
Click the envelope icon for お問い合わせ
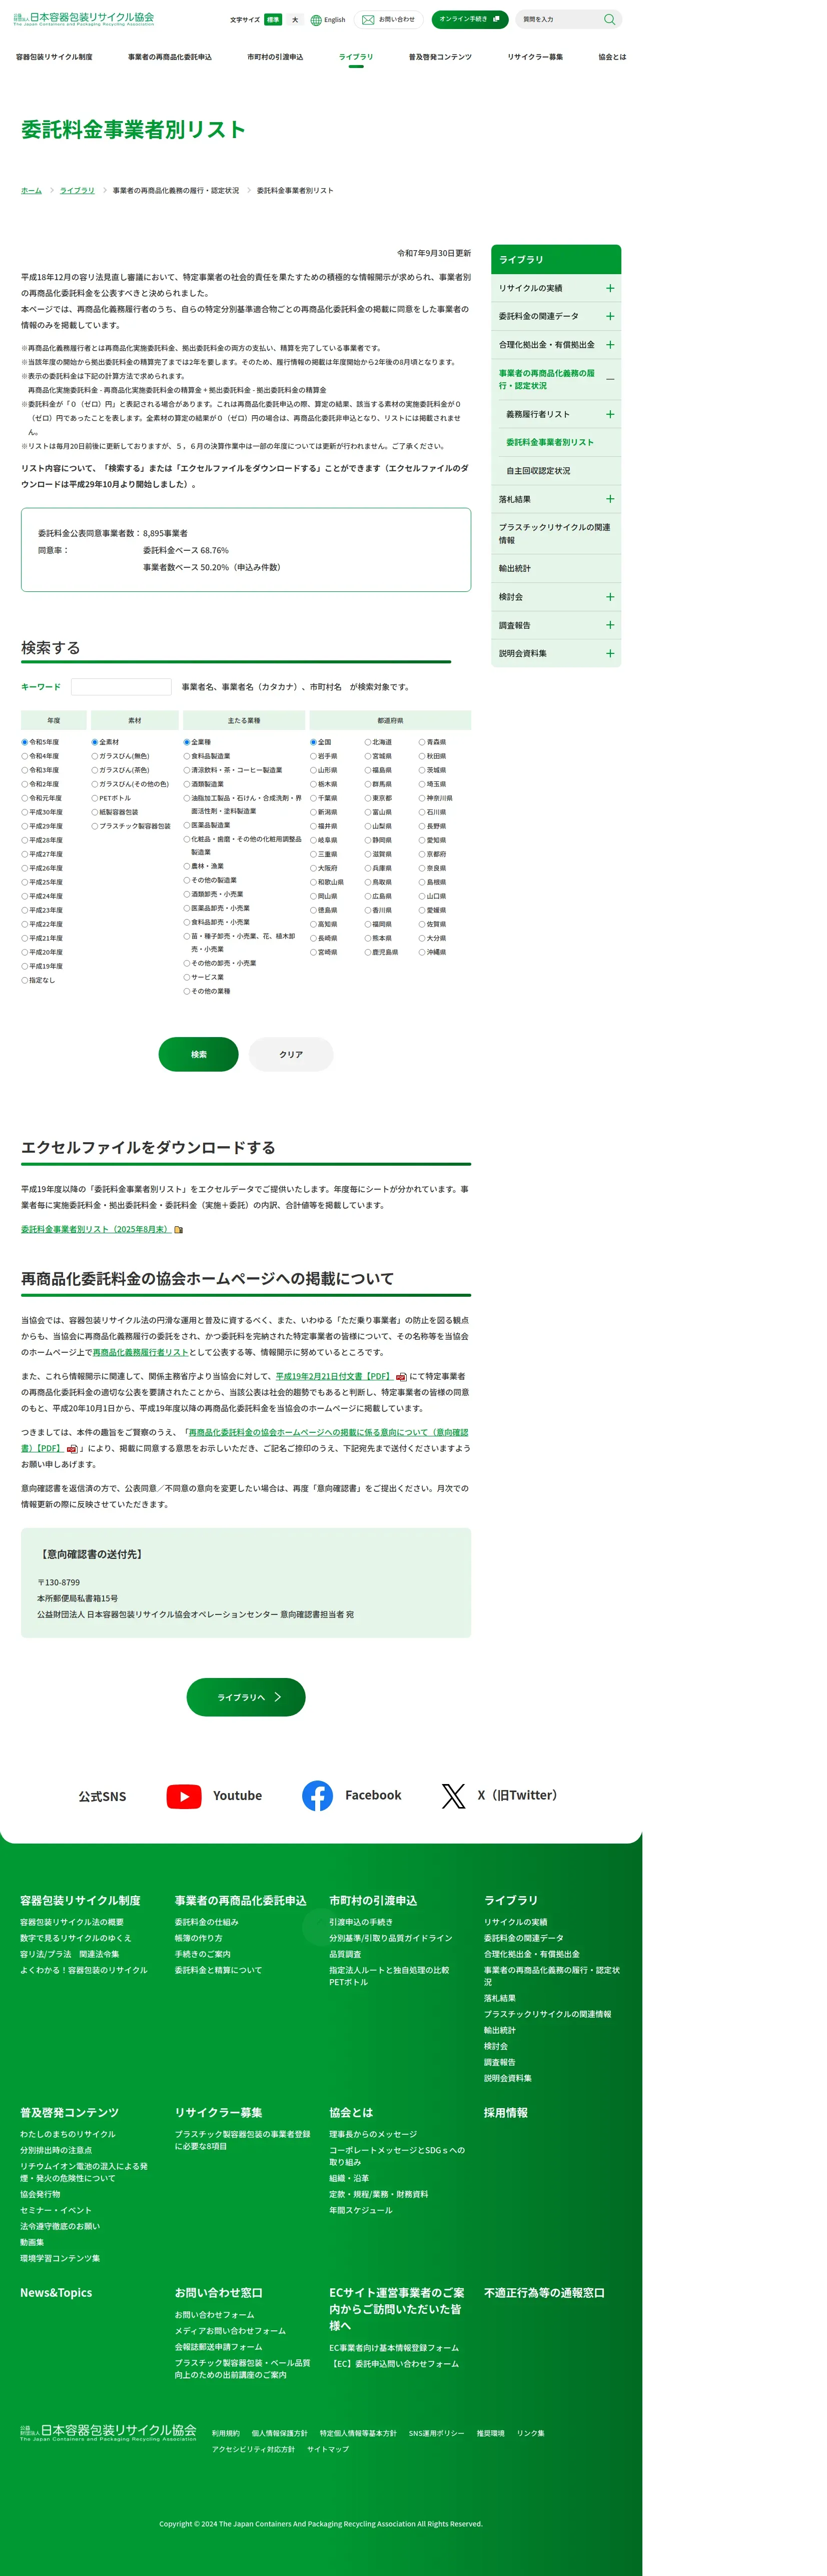[x=368, y=20]
